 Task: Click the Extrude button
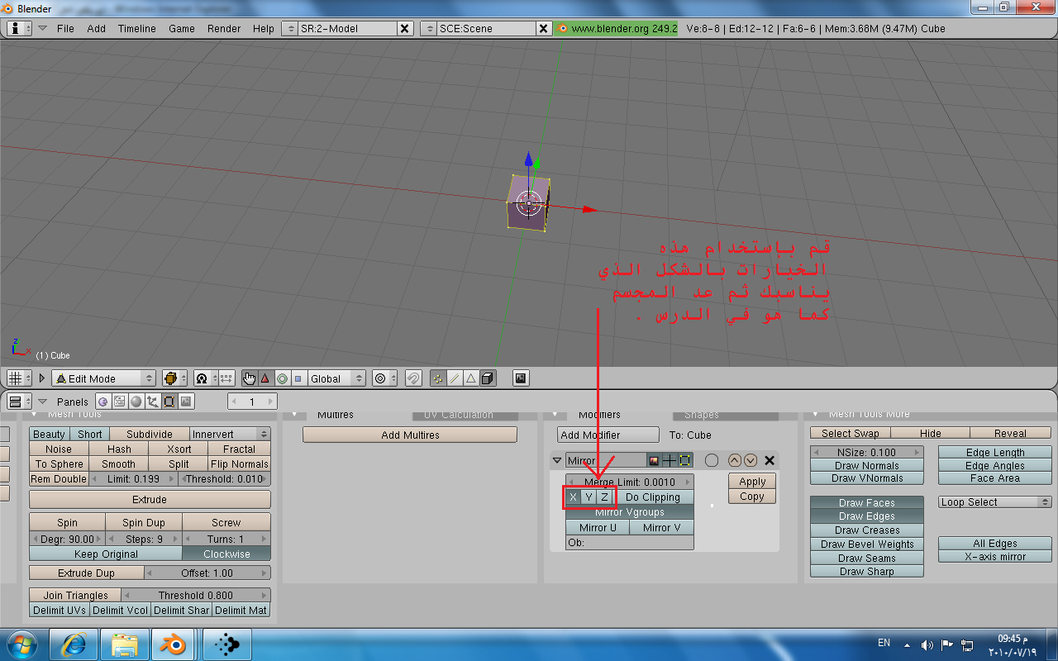click(x=150, y=500)
